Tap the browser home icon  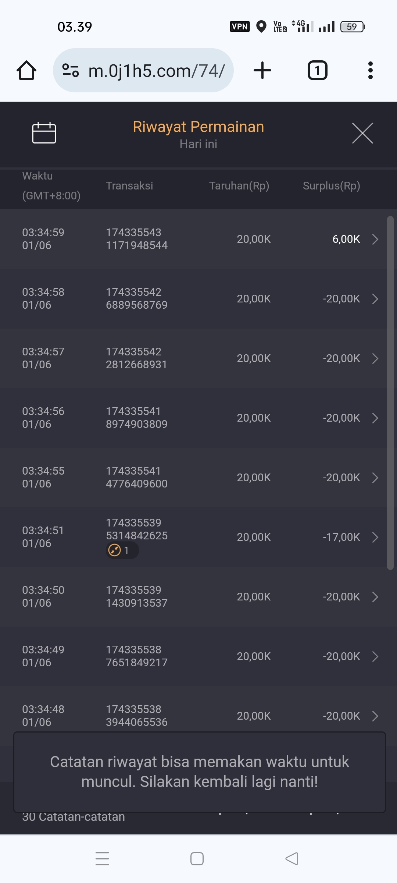coord(26,70)
